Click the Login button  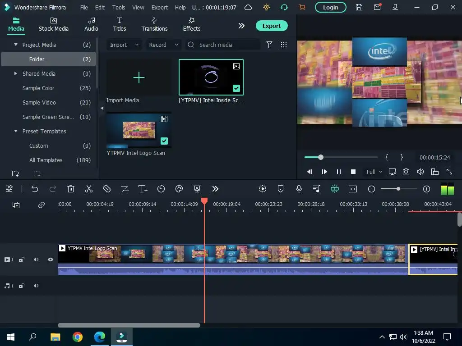point(331,7)
